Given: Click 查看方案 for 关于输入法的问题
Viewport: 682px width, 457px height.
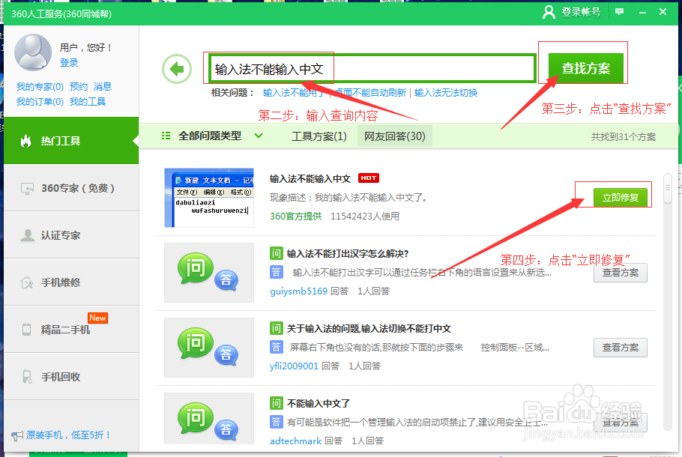Looking at the screenshot, I should pos(621,348).
